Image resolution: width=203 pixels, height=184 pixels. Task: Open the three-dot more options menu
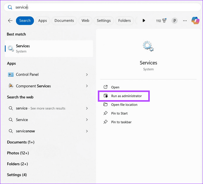(185, 21)
